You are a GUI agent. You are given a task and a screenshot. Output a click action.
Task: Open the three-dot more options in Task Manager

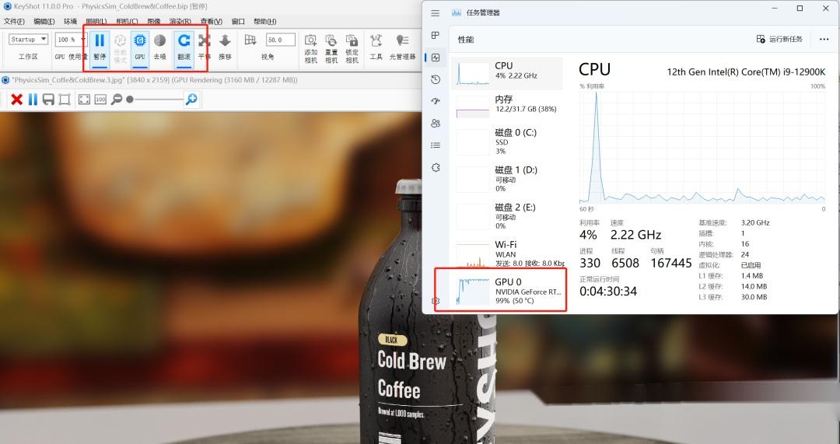[x=824, y=39]
